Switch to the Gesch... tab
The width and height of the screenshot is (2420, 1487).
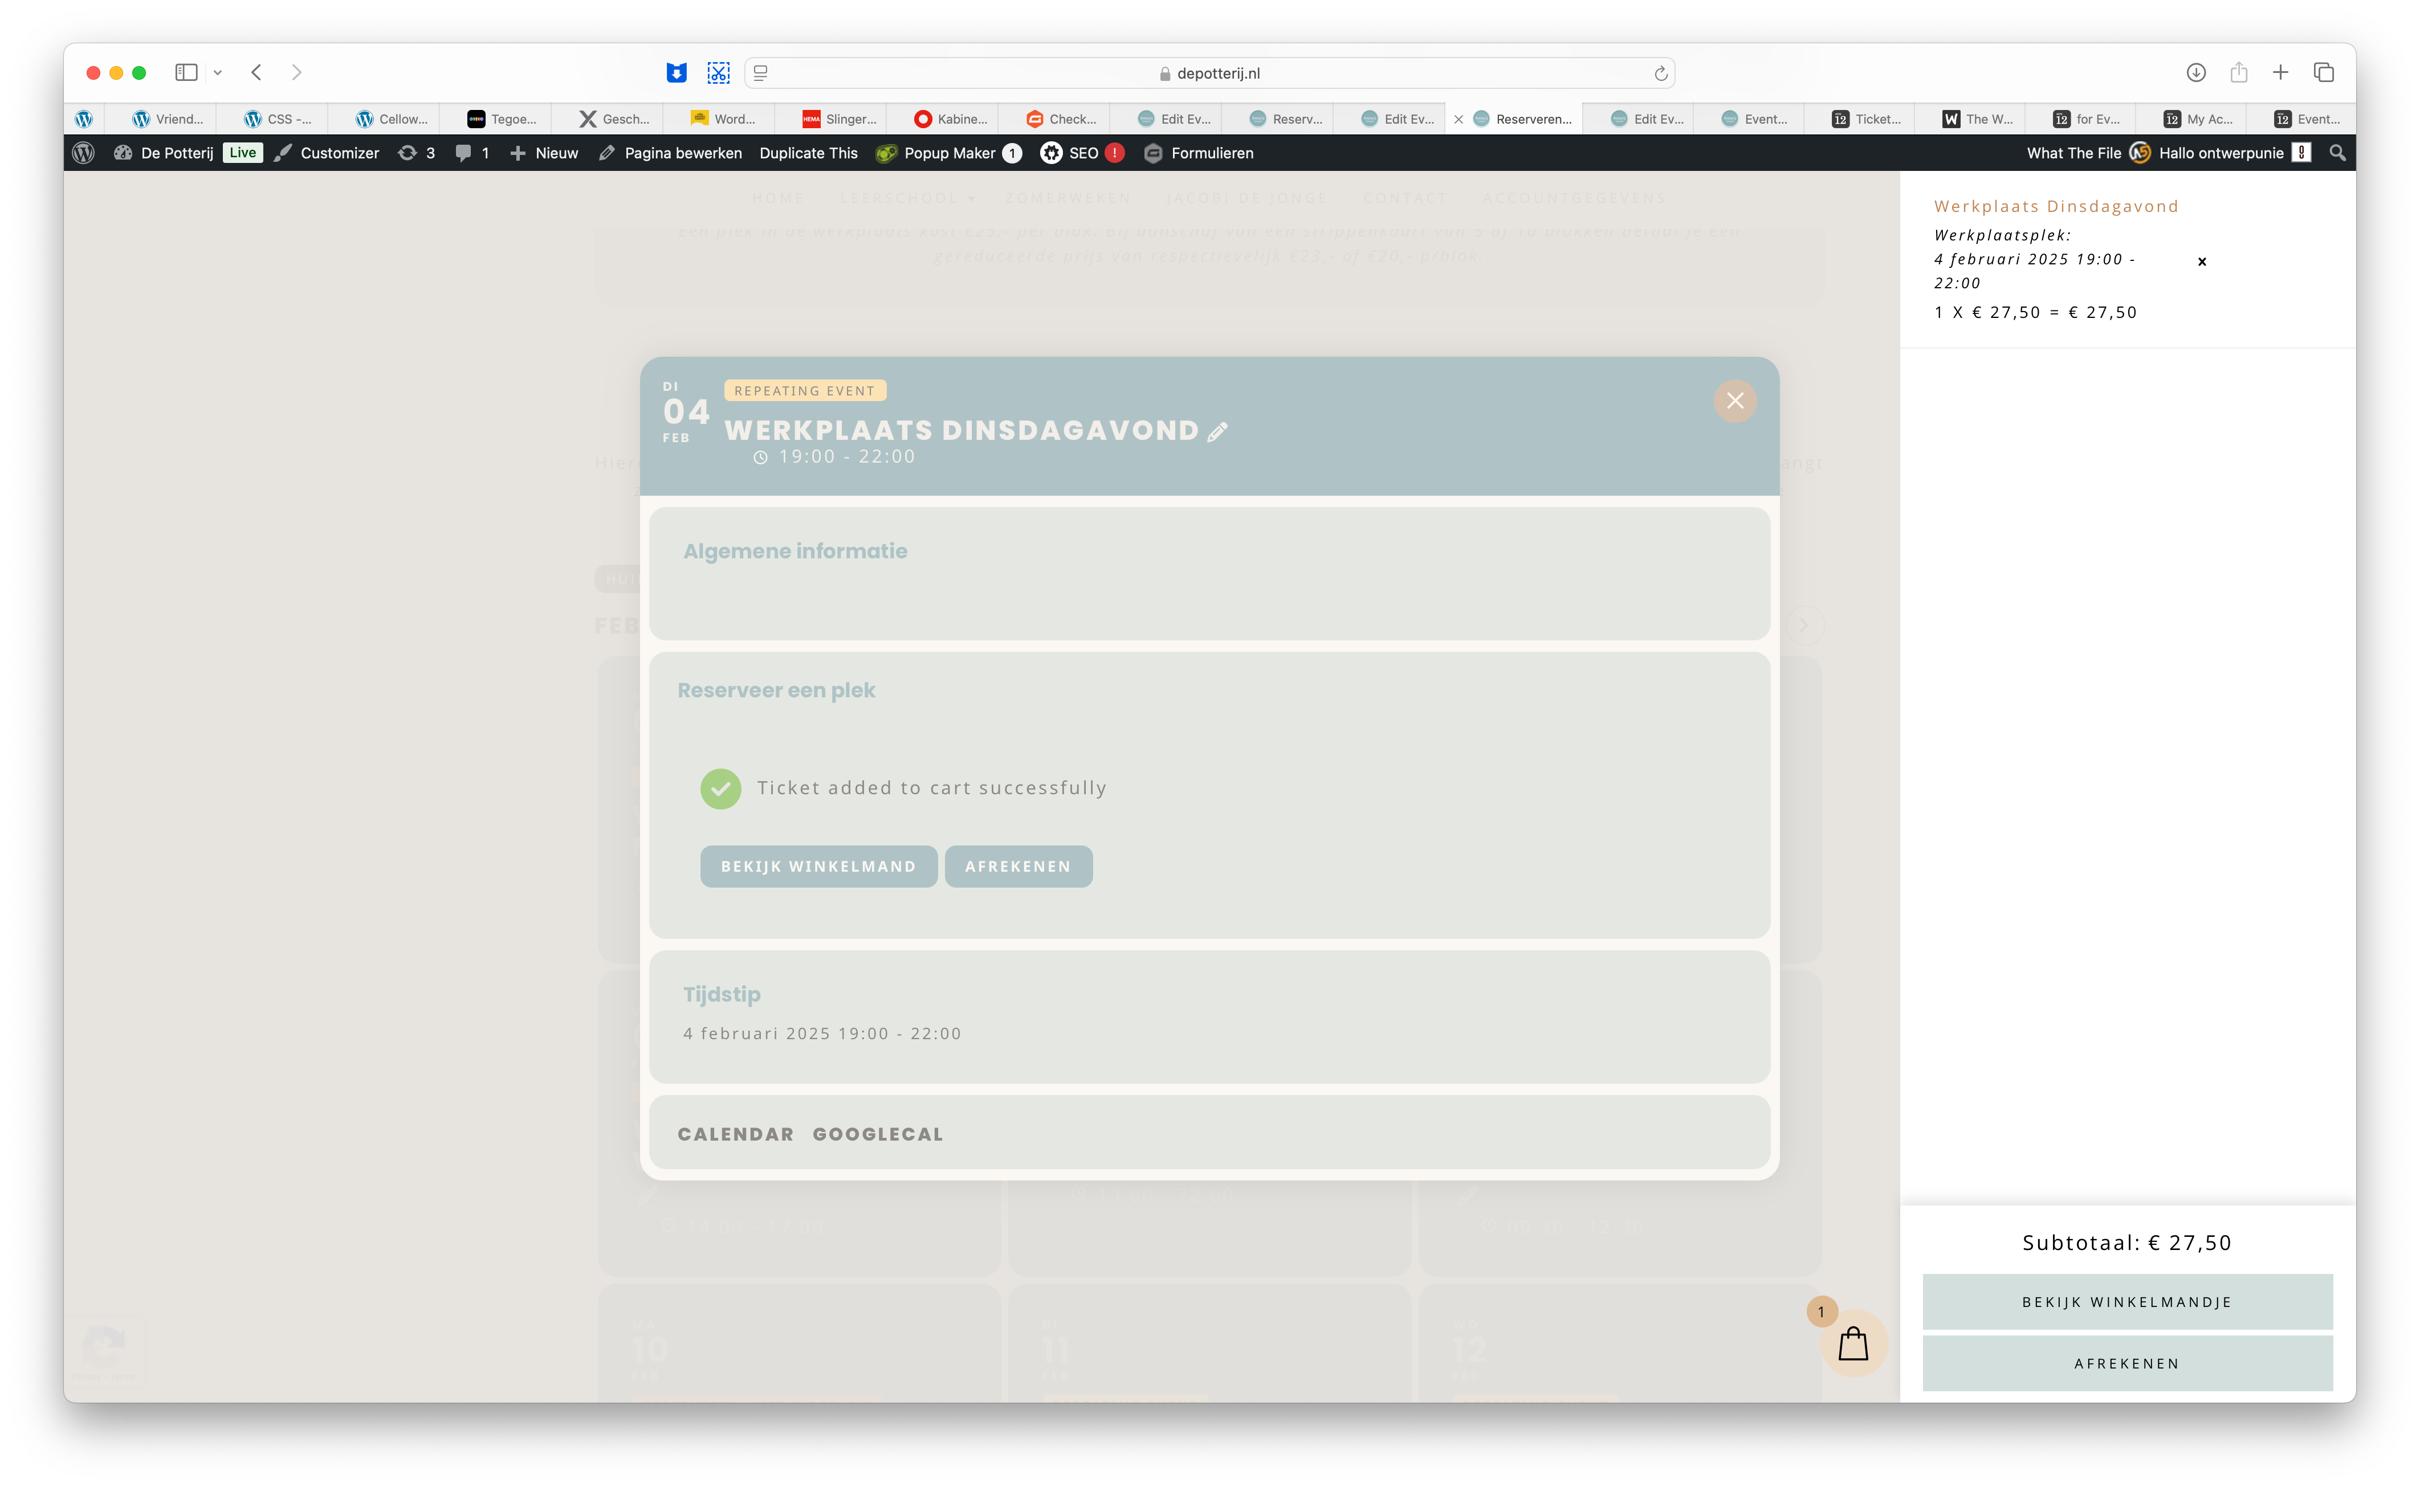(614, 119)
